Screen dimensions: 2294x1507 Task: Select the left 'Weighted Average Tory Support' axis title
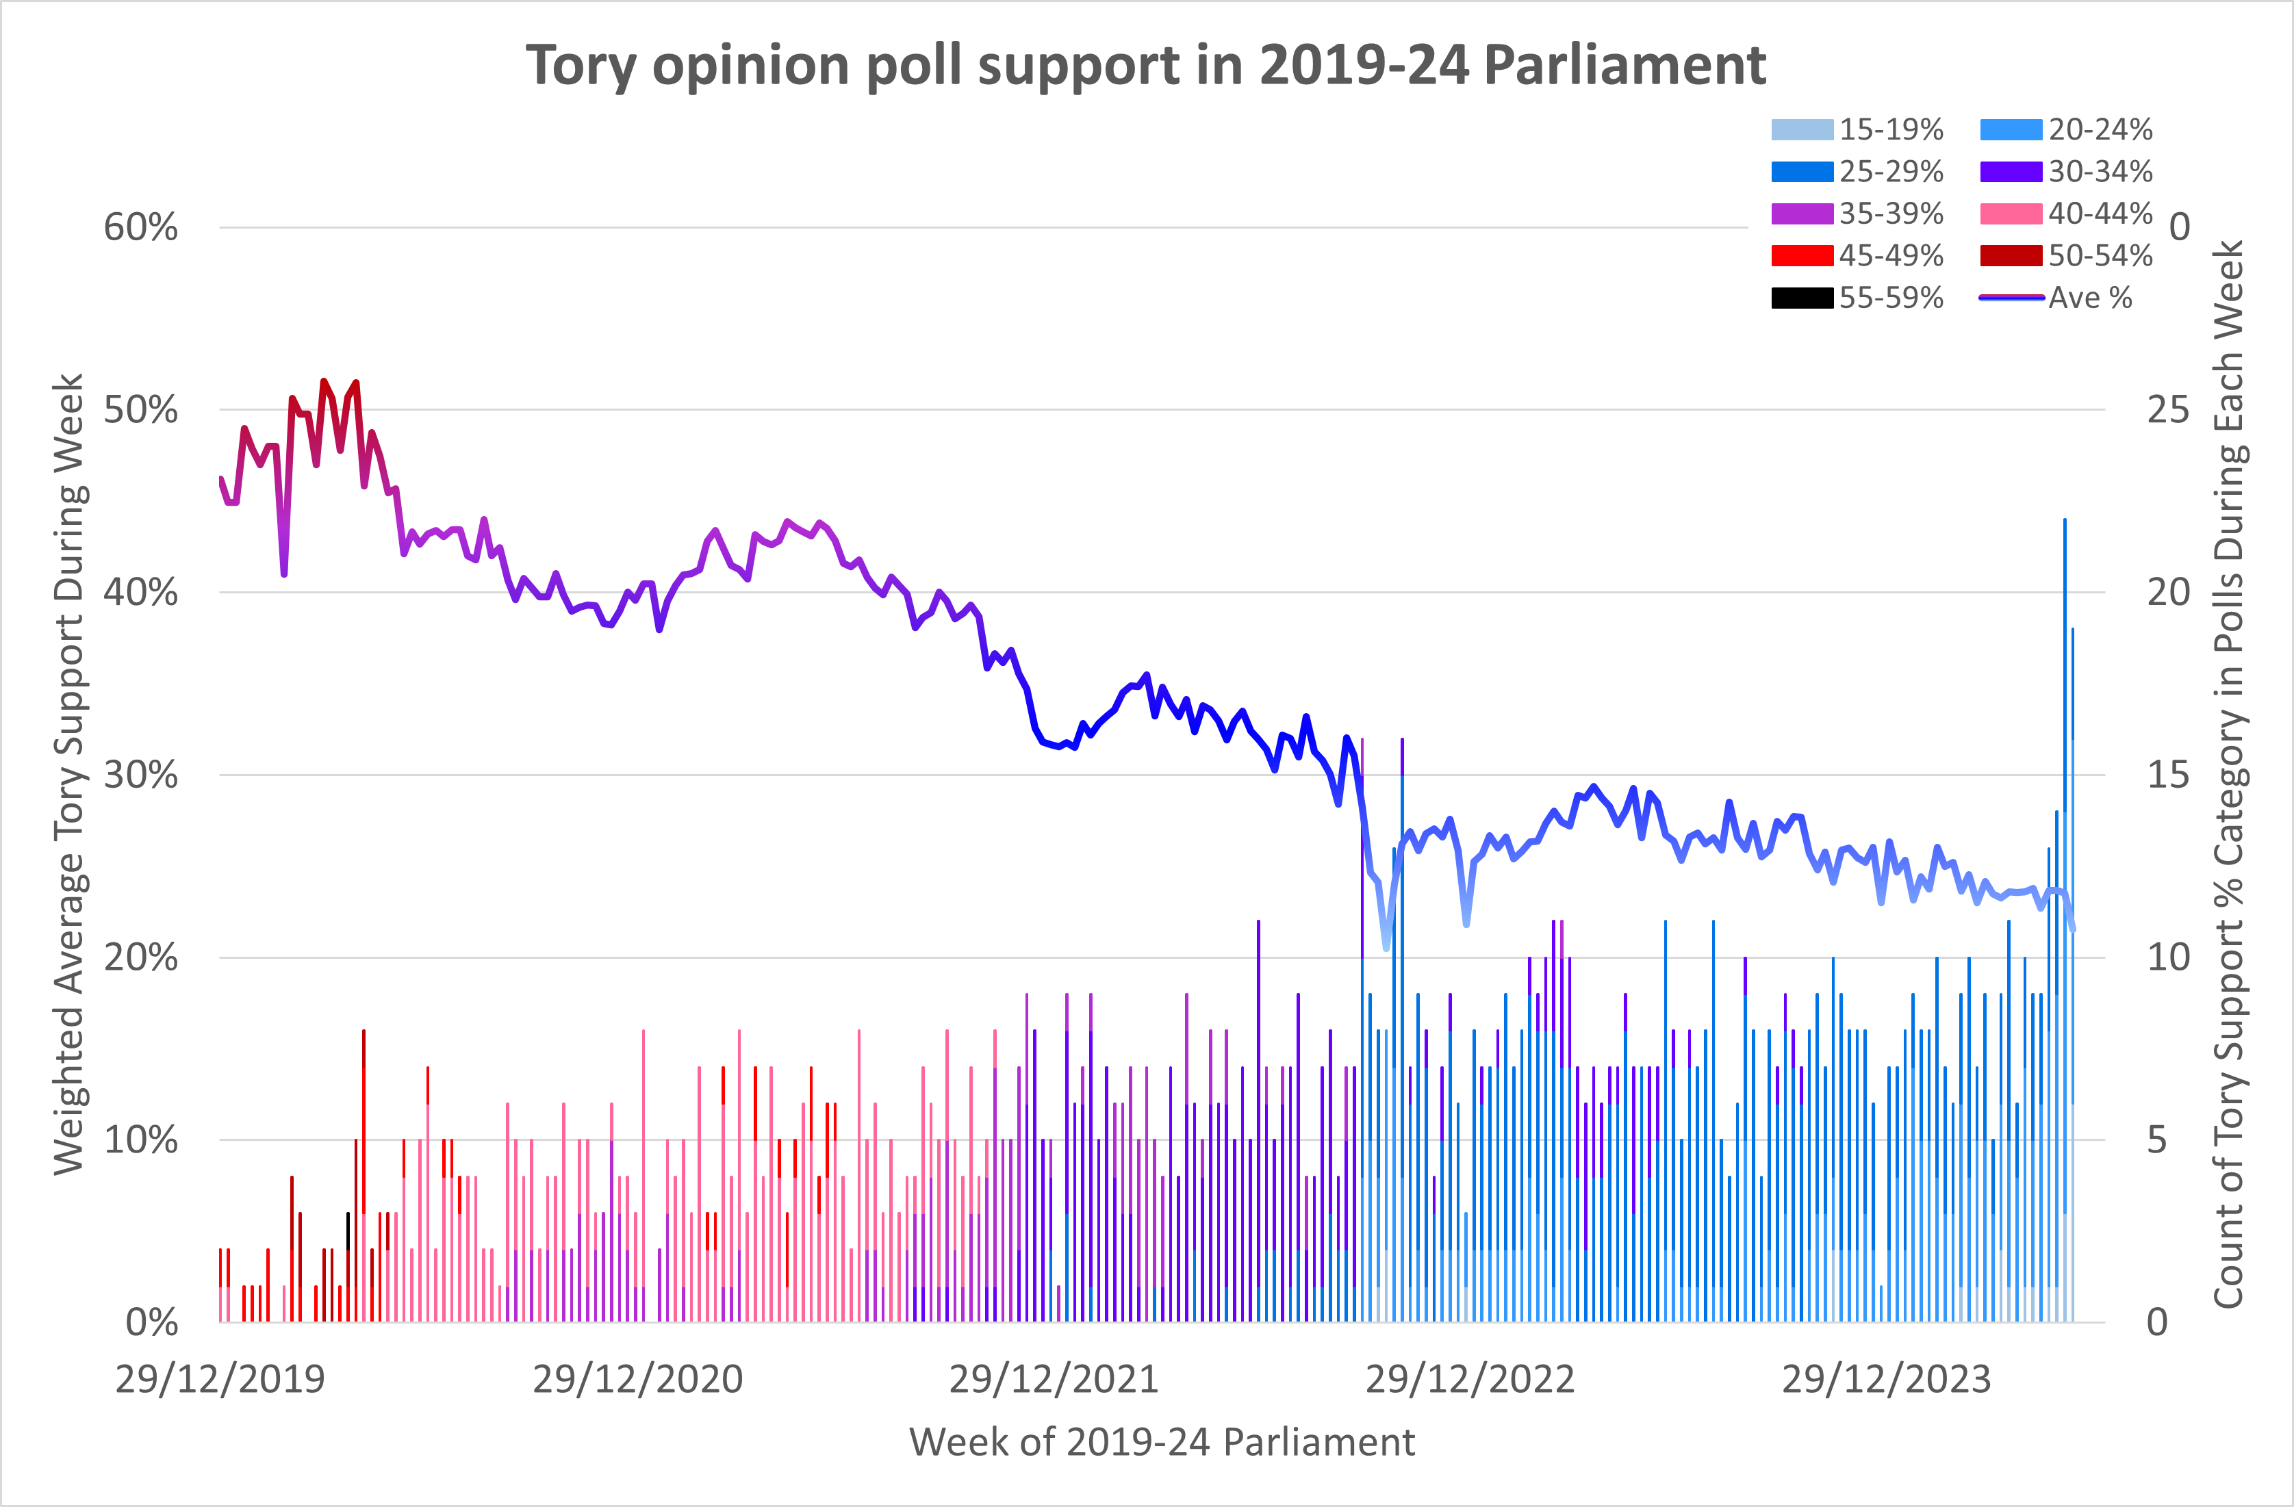[69, 774]
